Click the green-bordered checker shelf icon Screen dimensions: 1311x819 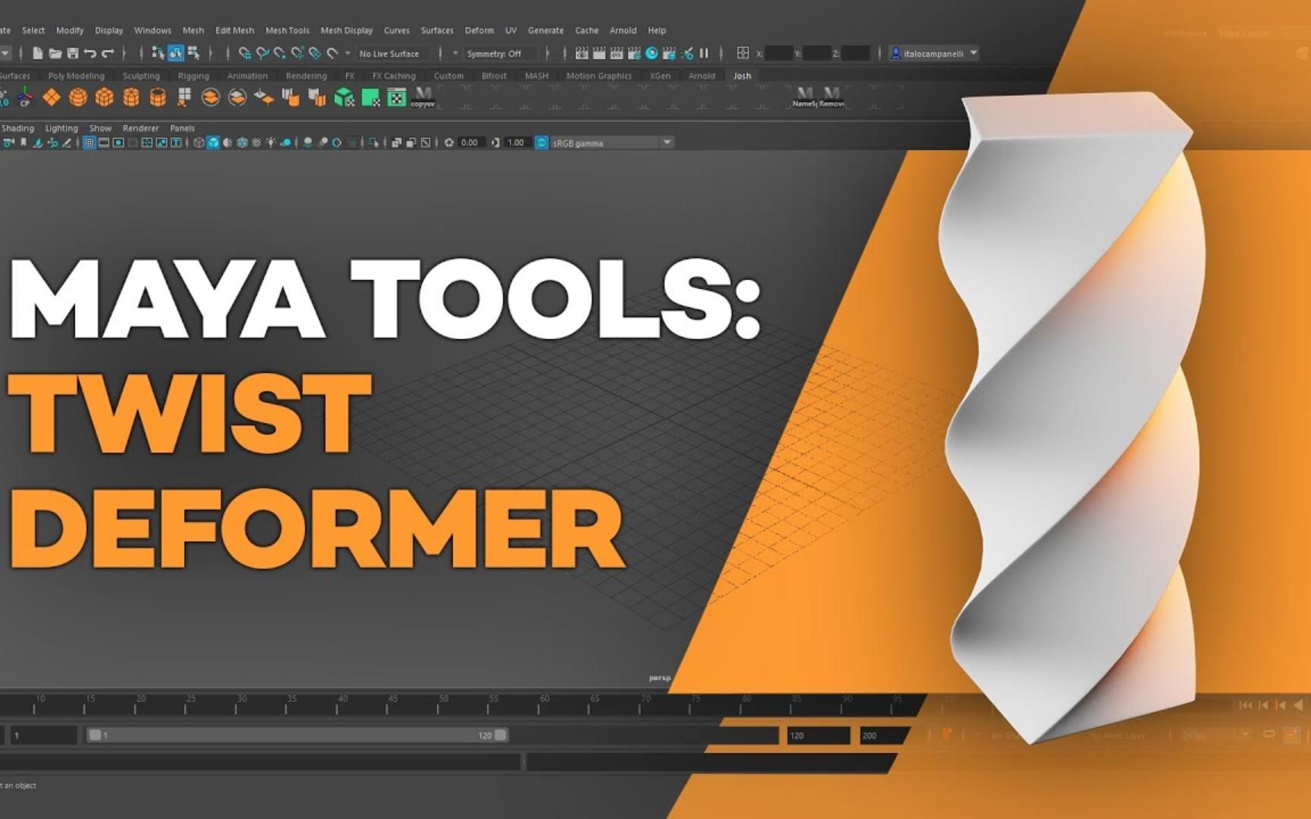[x=397, y=97]
